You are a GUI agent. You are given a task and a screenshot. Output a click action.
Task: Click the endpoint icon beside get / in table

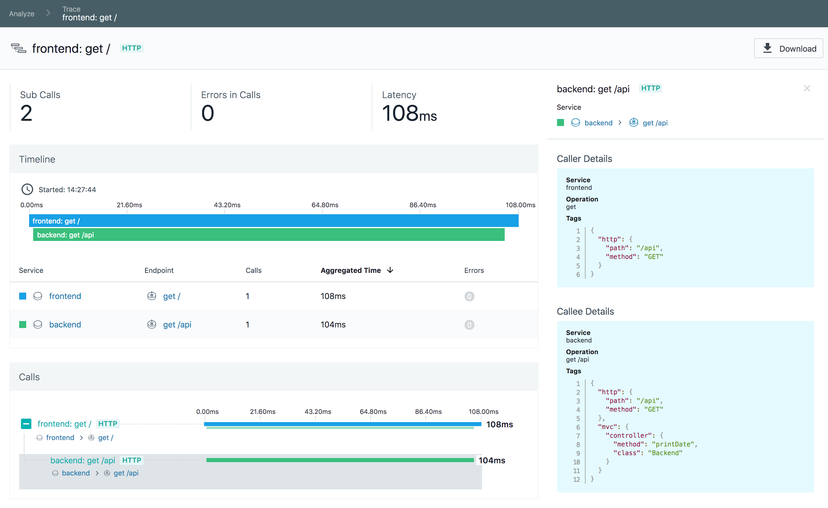pyautogui.click(x=152, y=296)
